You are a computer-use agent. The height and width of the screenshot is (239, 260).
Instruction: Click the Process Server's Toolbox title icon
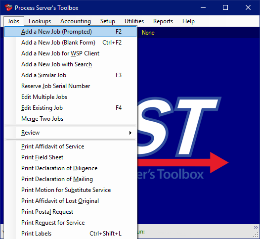coord(8,7)
